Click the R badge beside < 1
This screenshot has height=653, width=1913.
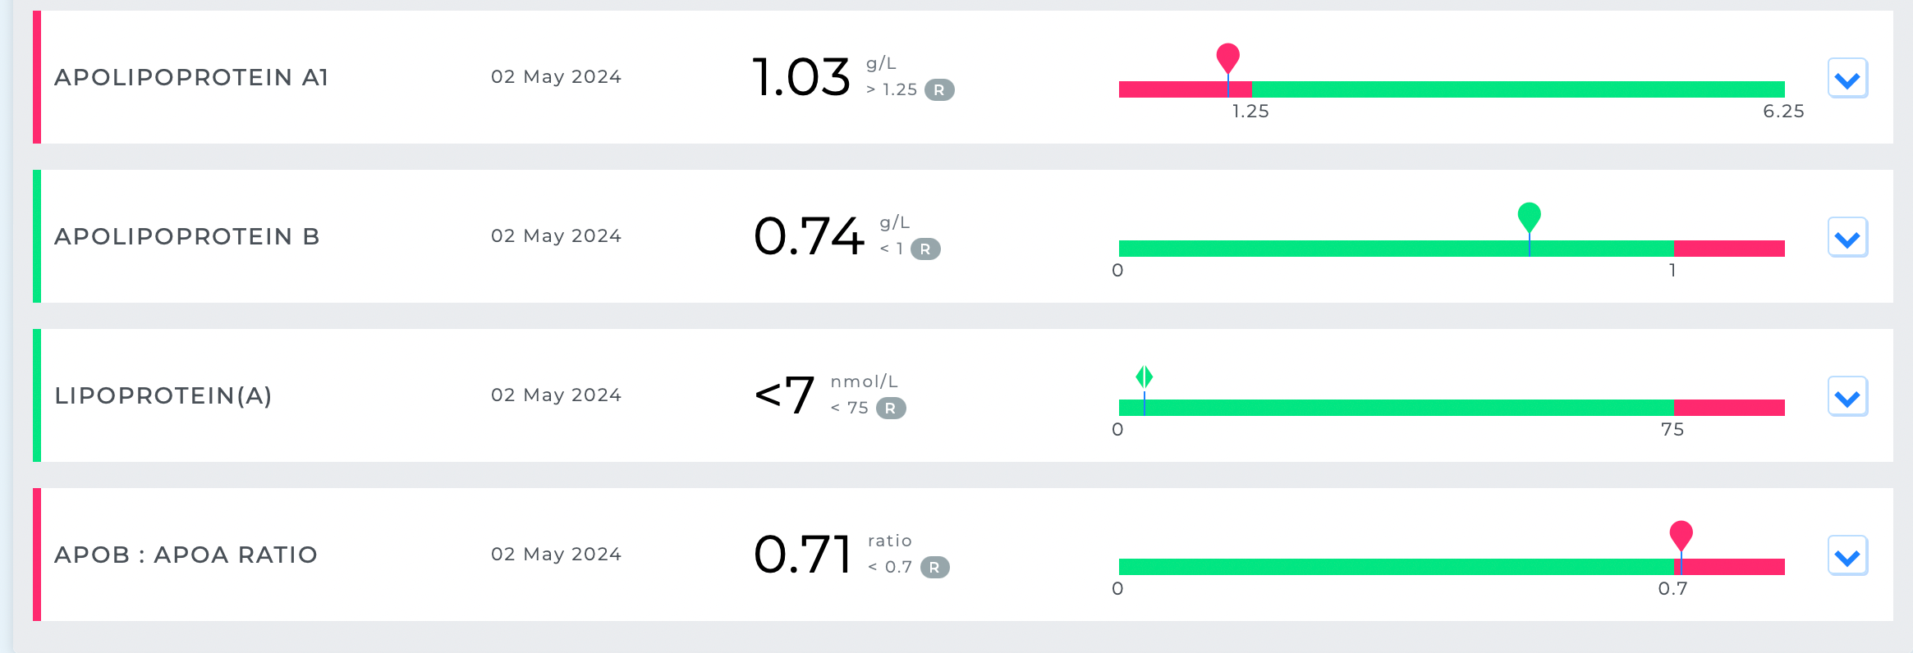click(x=925, y=249)
